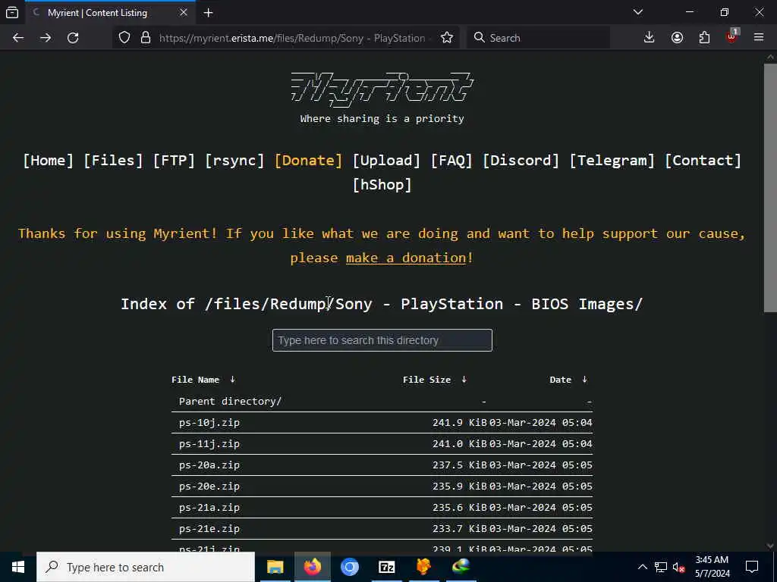This screenshot has height=582, width=777.
Task: Open the Firefox hamburger application menu
Action: click(x=759, y=38)
